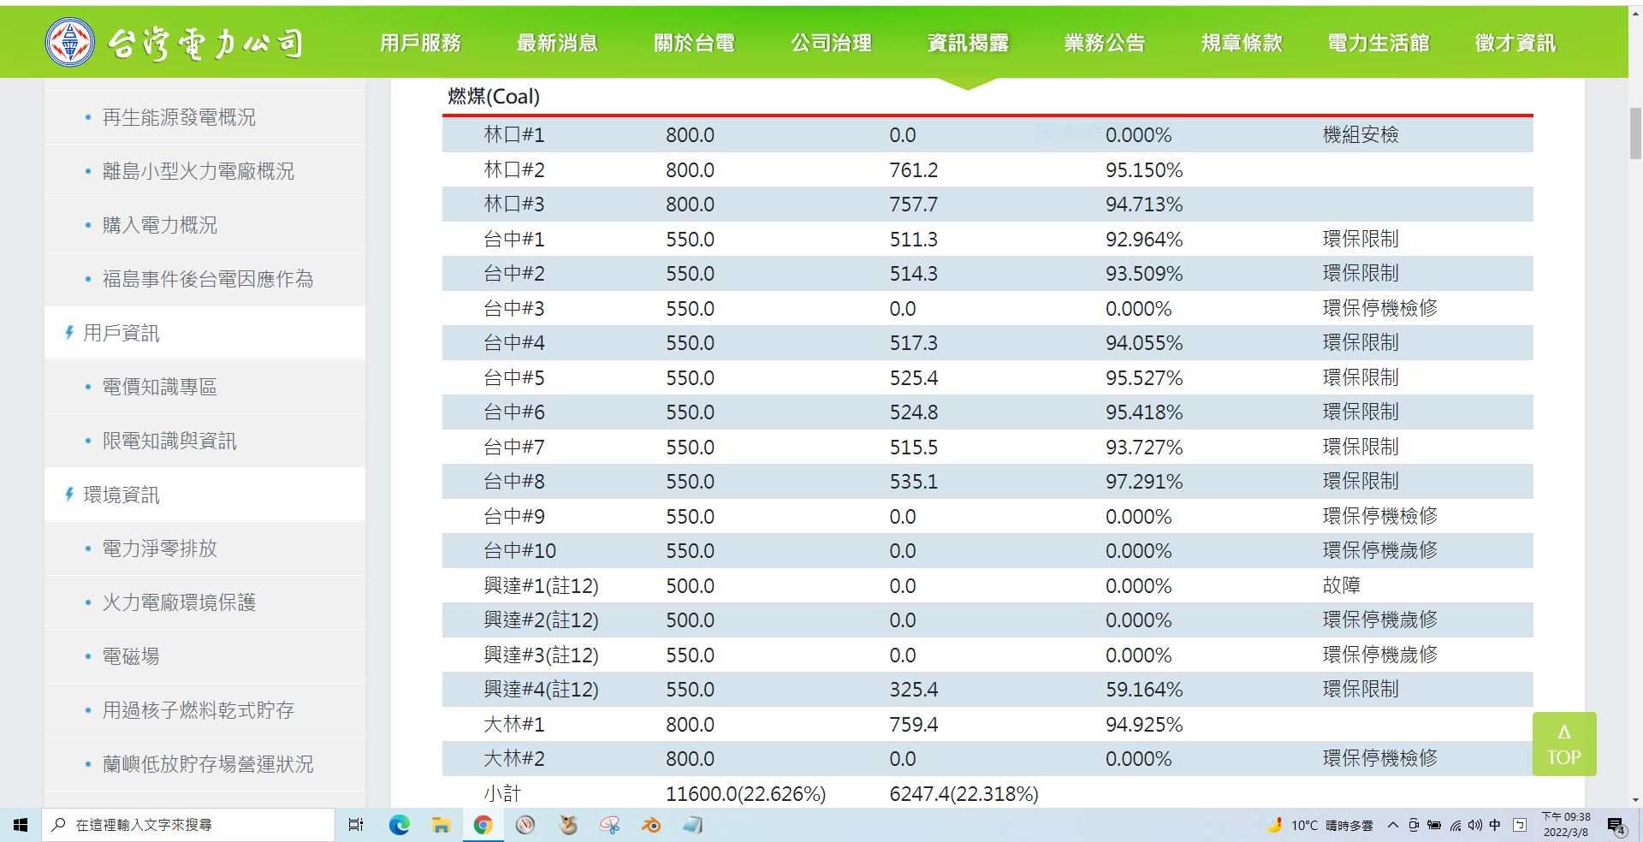Click the 台中#6 capacity 550.0
Screen dimensions: 1643x842
(x=690, y=412)
